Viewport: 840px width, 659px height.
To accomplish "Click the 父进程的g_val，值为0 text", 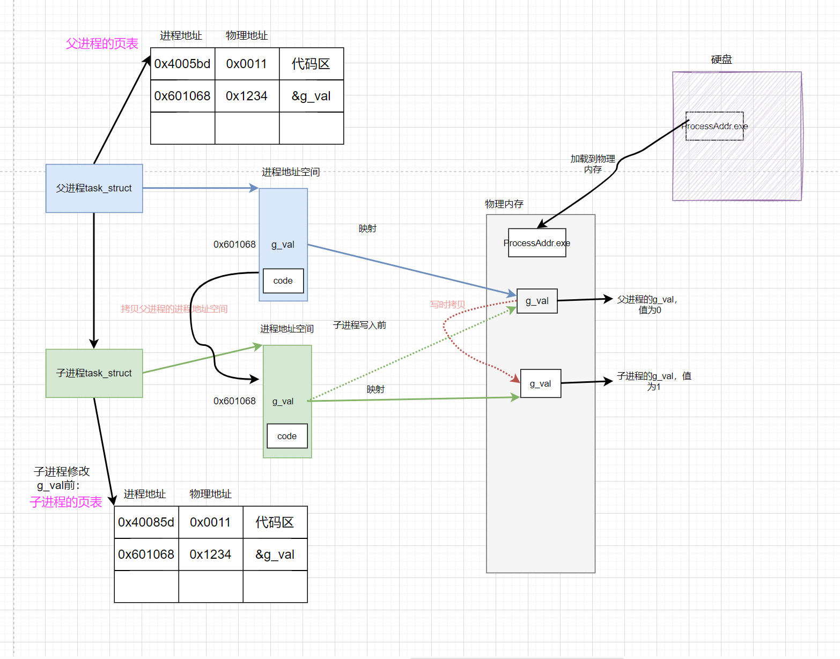I will coord(647,305).
